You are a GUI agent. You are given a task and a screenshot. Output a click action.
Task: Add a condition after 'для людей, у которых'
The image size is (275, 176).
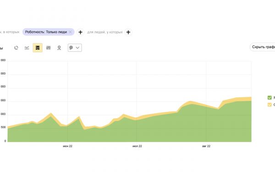[x=128, y=32]
